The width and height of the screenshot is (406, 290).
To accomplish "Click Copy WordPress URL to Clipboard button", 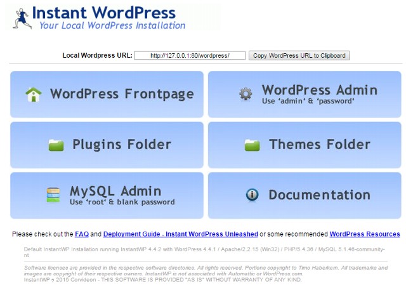I will tap(299, 55).
